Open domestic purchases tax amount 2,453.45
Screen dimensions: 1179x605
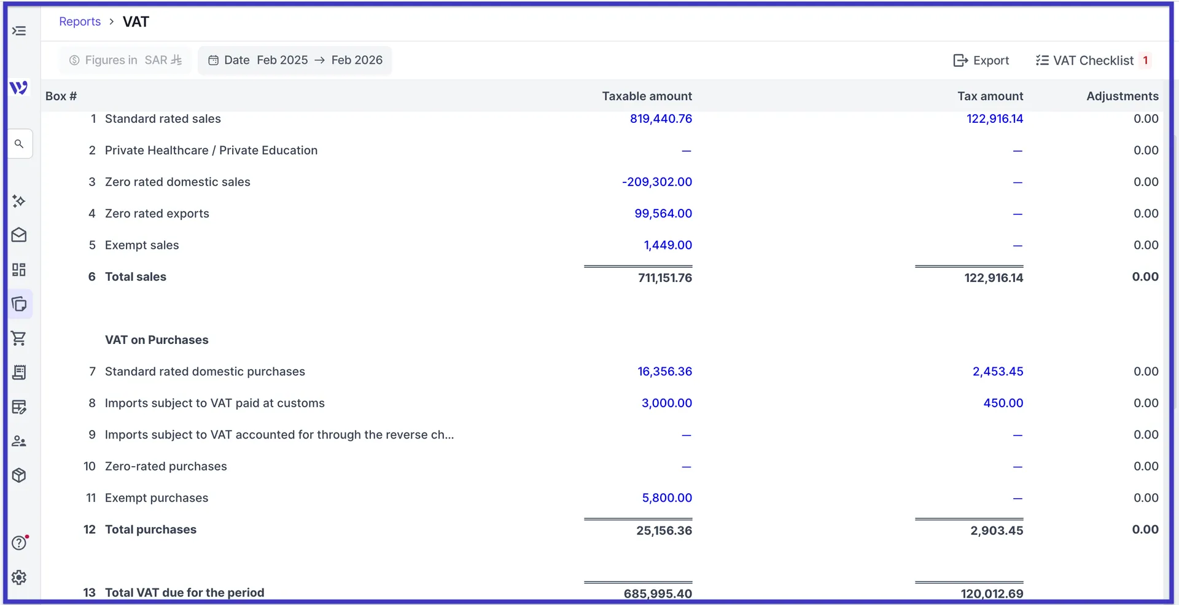point(998,372)
